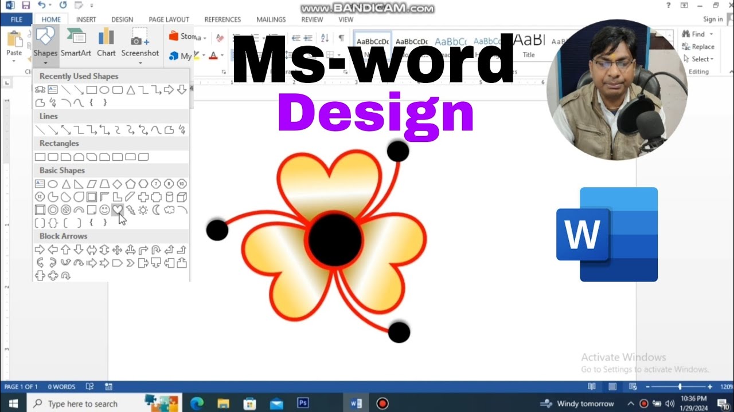The image size is (734, 412).
Task: Select the Heart shape in Basic Shapes
Action: (117, 210)
